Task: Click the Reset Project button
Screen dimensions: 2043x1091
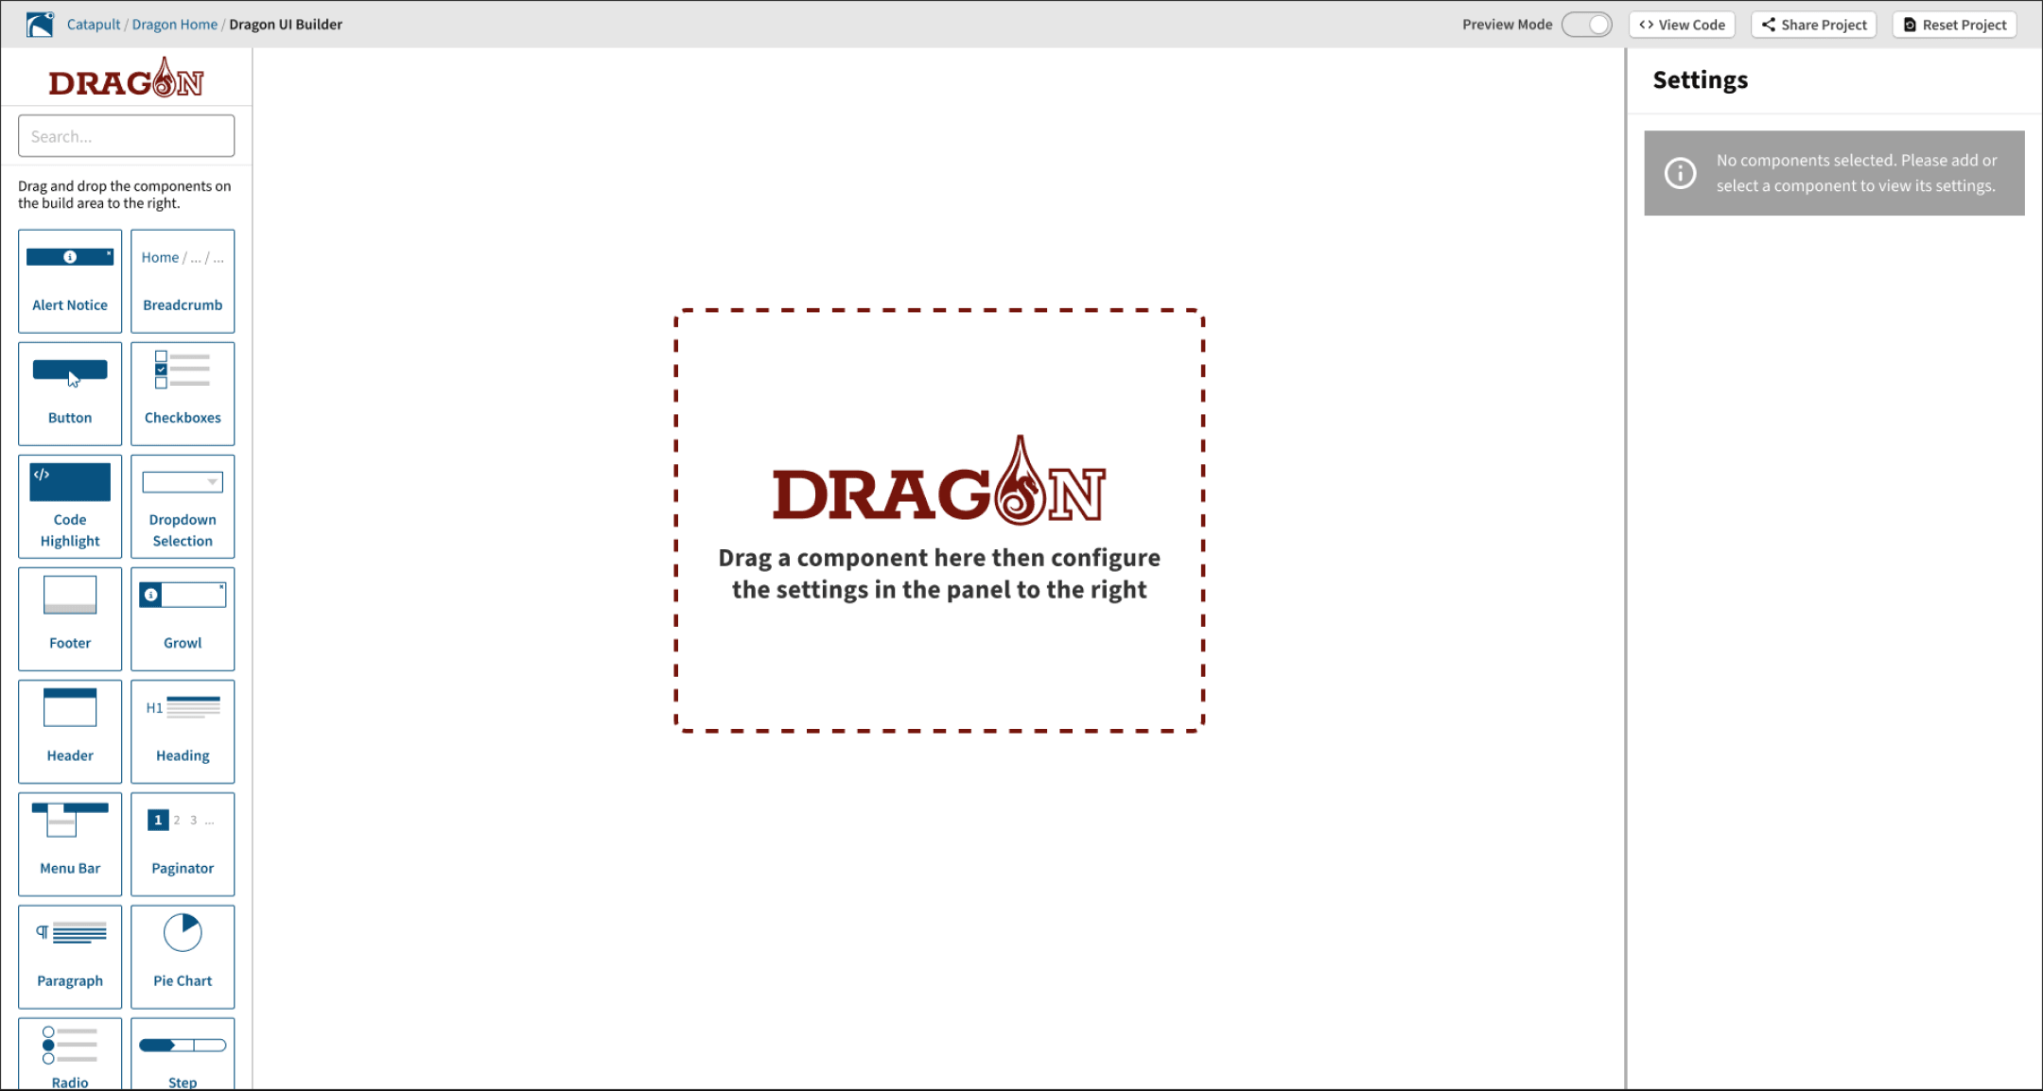Action: 1954,25
